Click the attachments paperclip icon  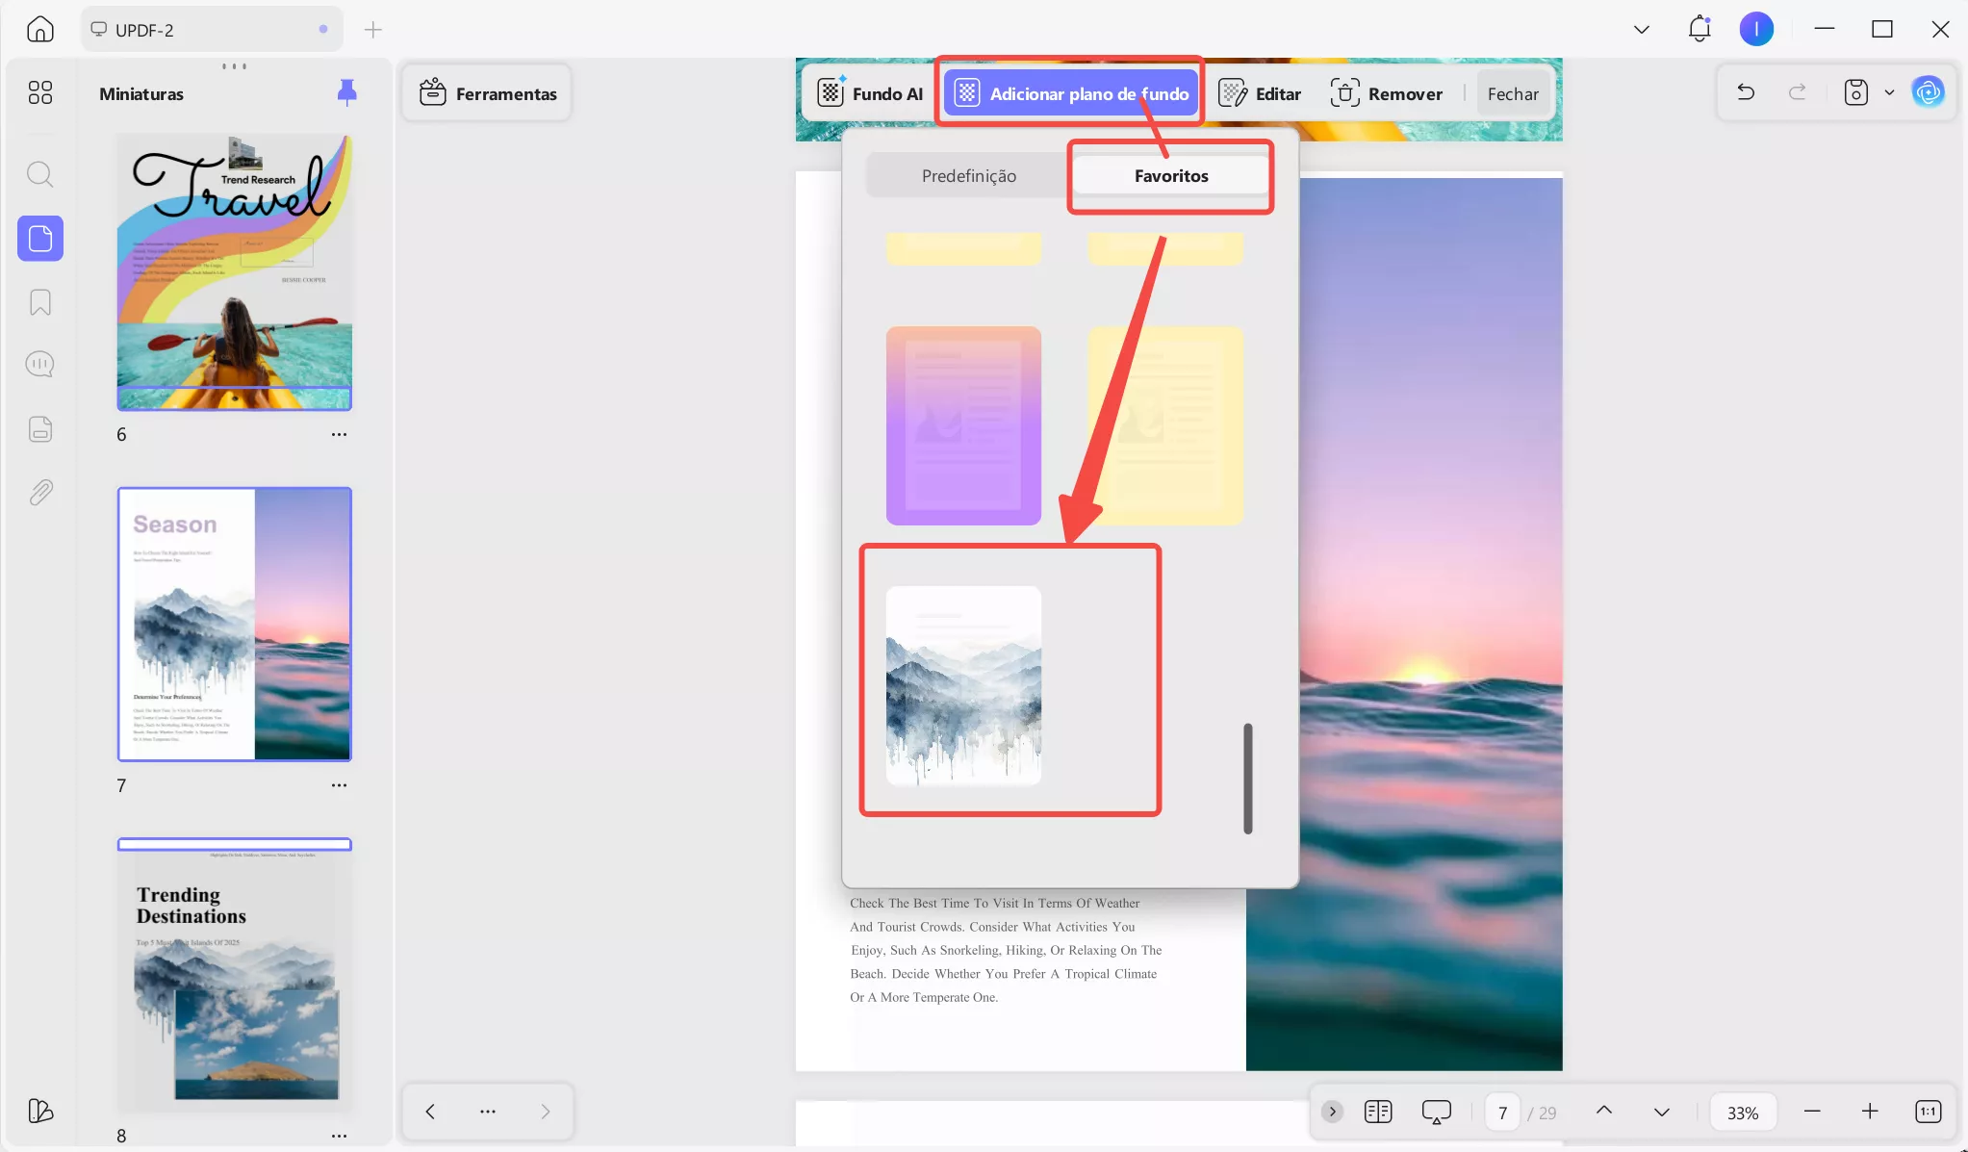[39, 492]
